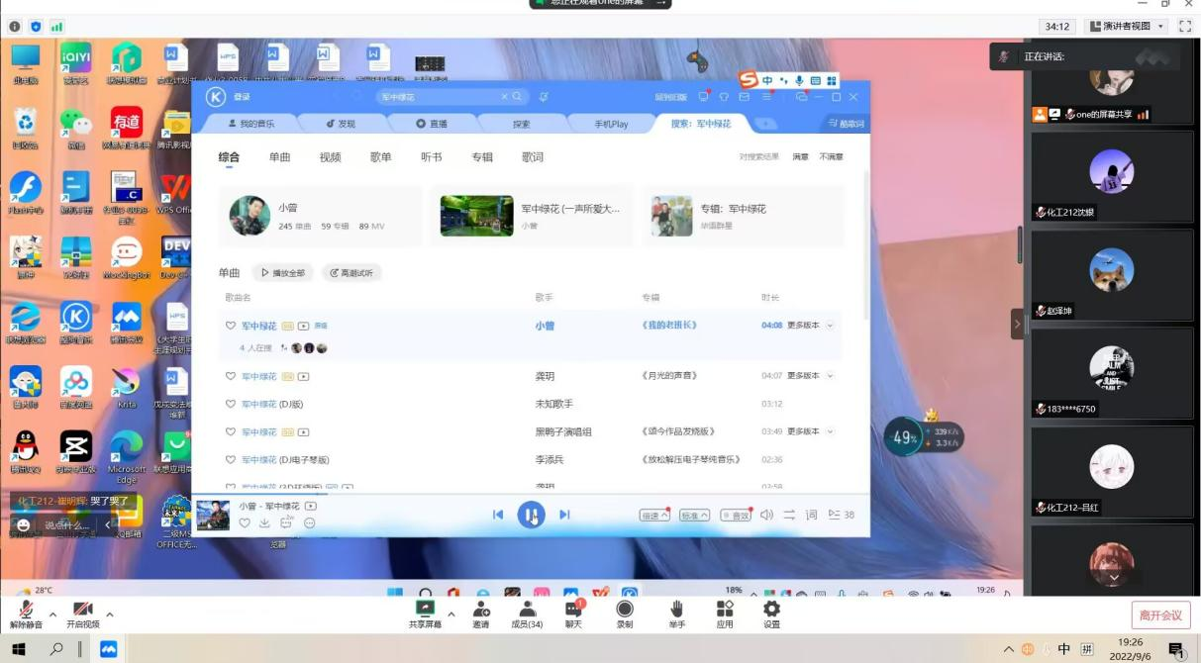Expand the 倍速 playback speed dropdown
Screen dimensions: 1201x663
coord(654,516)
